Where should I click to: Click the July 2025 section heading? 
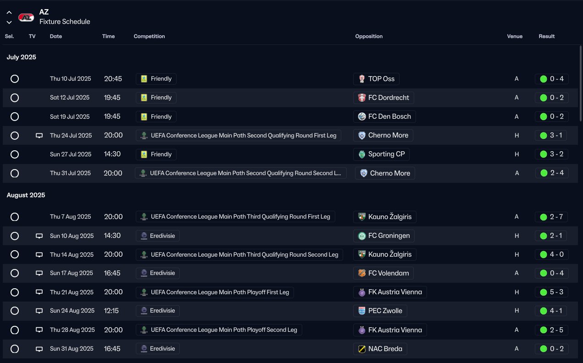pyautogui.click(x=21, y=57)
